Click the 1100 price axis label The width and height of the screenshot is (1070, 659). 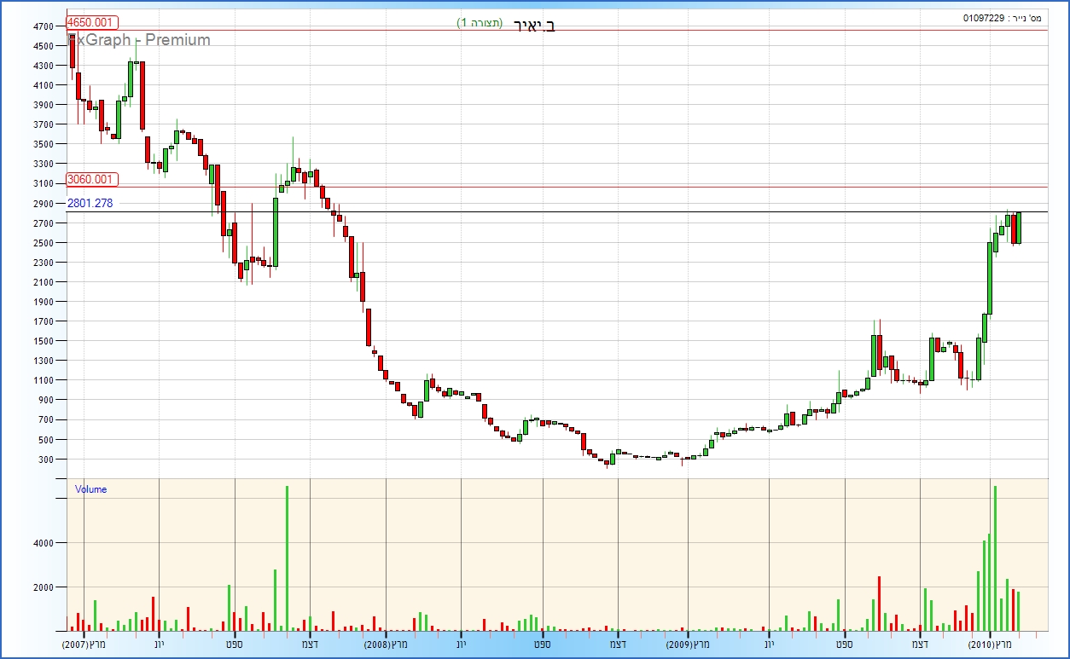point(44,380)
